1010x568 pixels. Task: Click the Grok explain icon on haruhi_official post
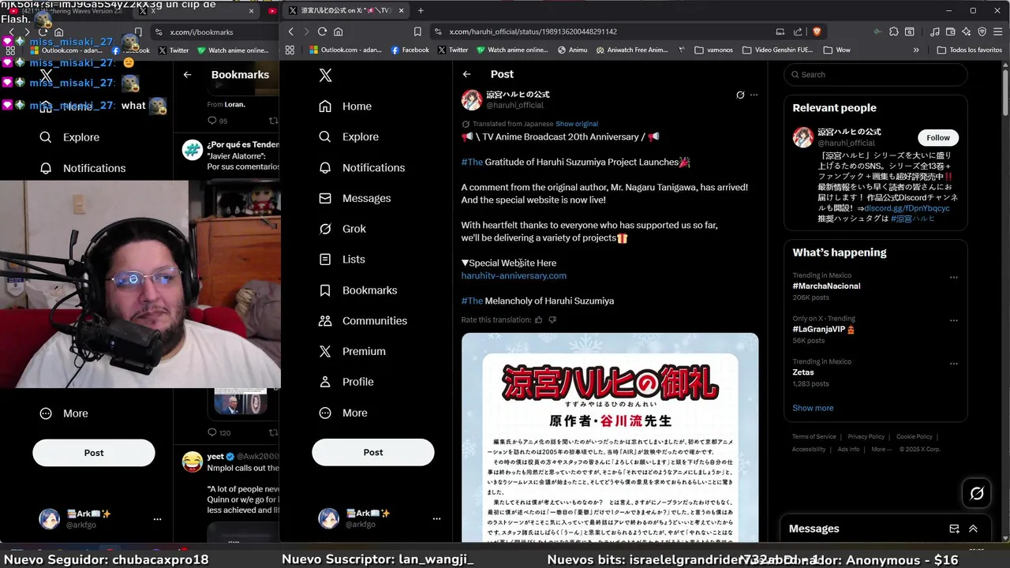(740, 95)
